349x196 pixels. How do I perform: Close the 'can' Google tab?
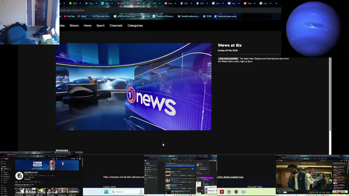point(270,3)
